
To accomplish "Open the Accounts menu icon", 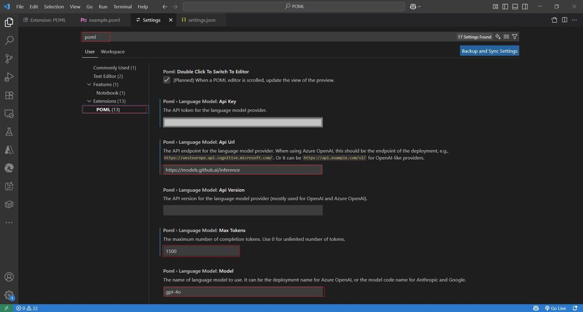I will point(9,277).
